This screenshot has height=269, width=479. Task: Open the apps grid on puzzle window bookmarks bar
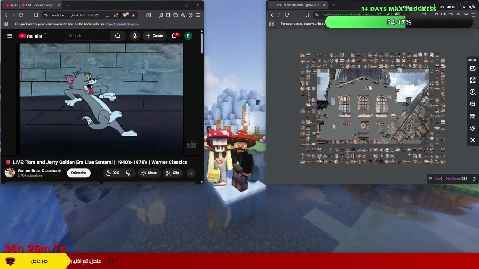pyautogui.click(x=271, y=24)
